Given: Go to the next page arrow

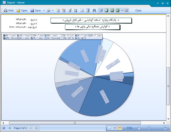Looking at the screenshot, I should tap(31, 128).
